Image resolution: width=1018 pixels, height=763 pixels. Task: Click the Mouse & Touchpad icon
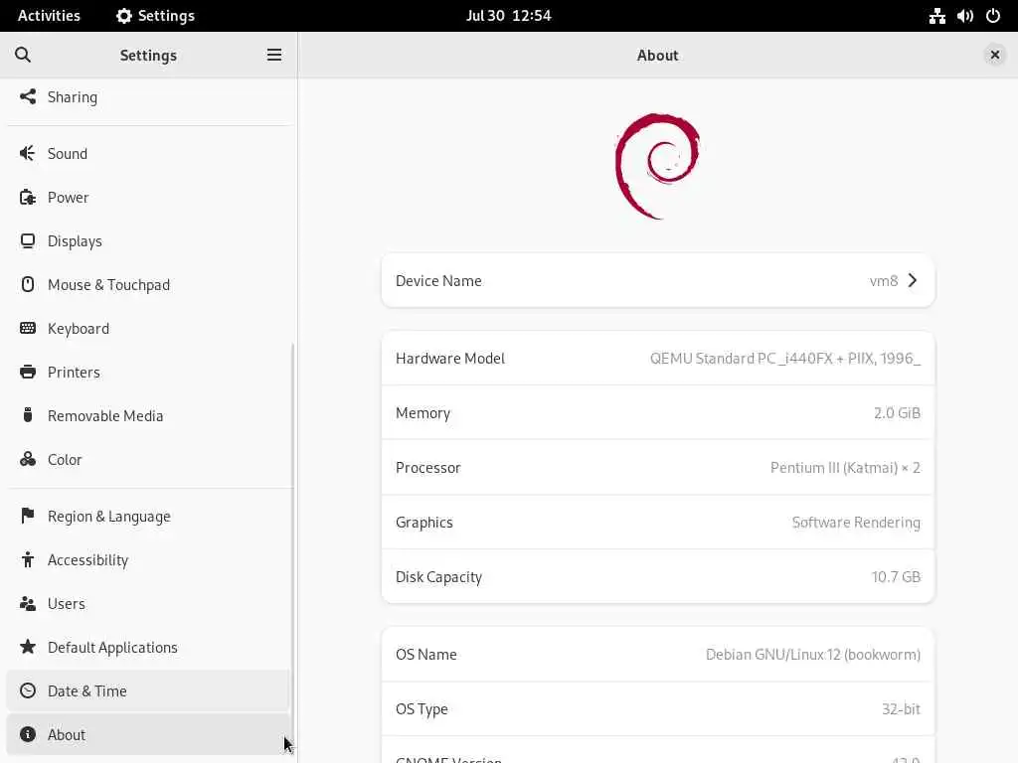click(27, 284)
